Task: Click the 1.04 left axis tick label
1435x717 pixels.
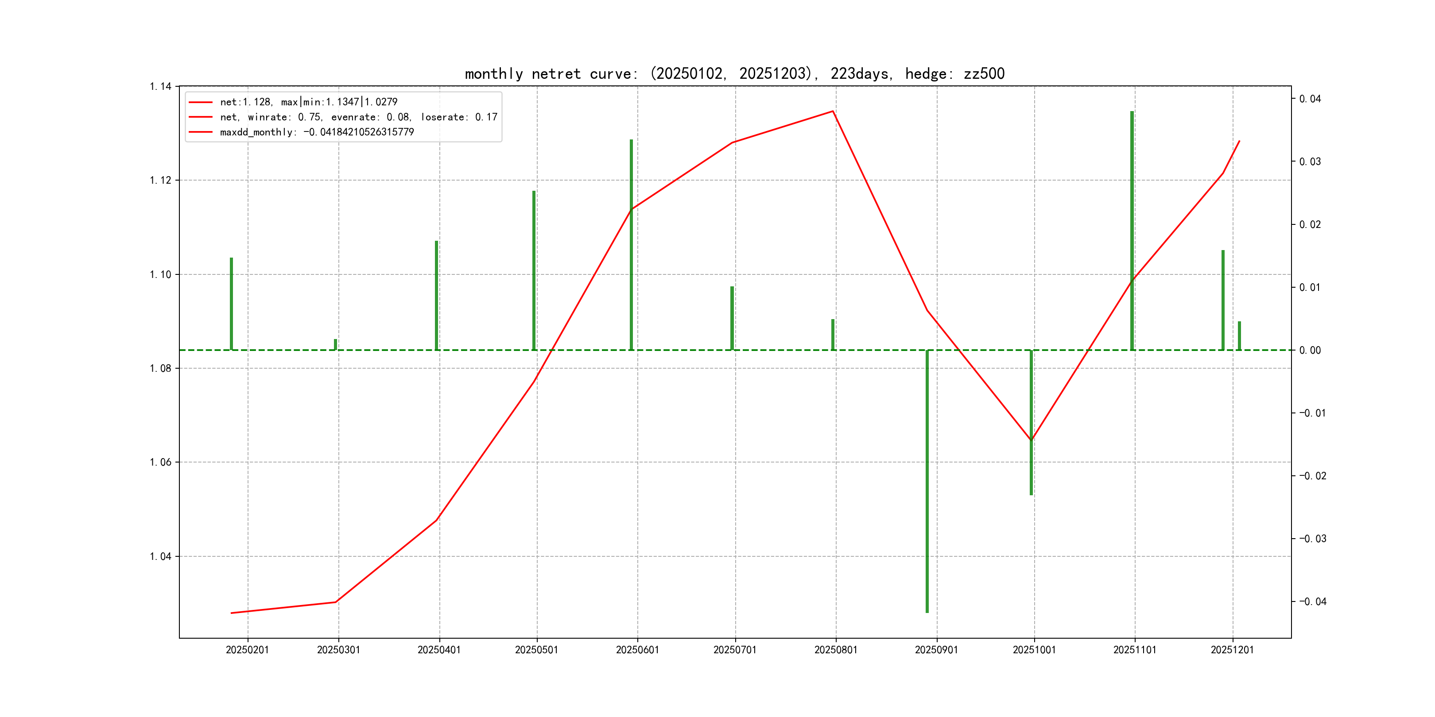Action: 160,556
